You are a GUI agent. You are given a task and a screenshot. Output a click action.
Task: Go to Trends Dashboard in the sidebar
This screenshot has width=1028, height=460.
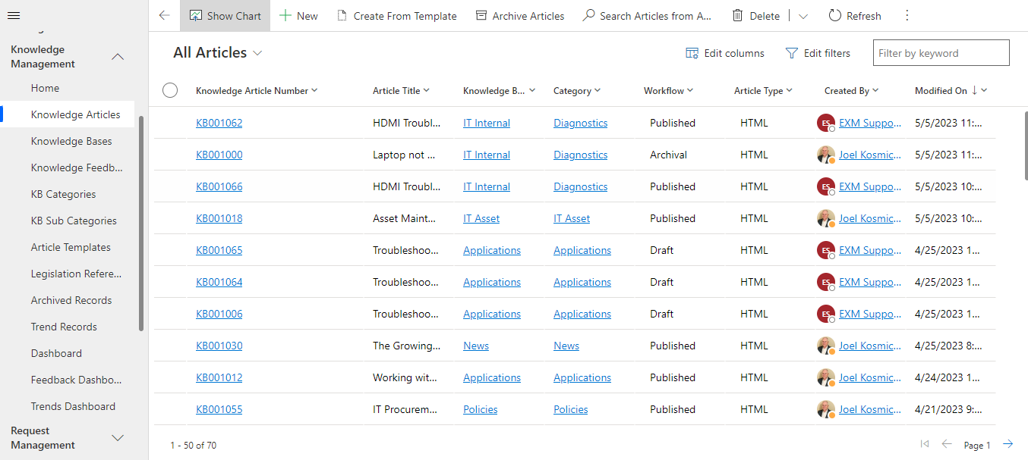click(x=73, y=406)
